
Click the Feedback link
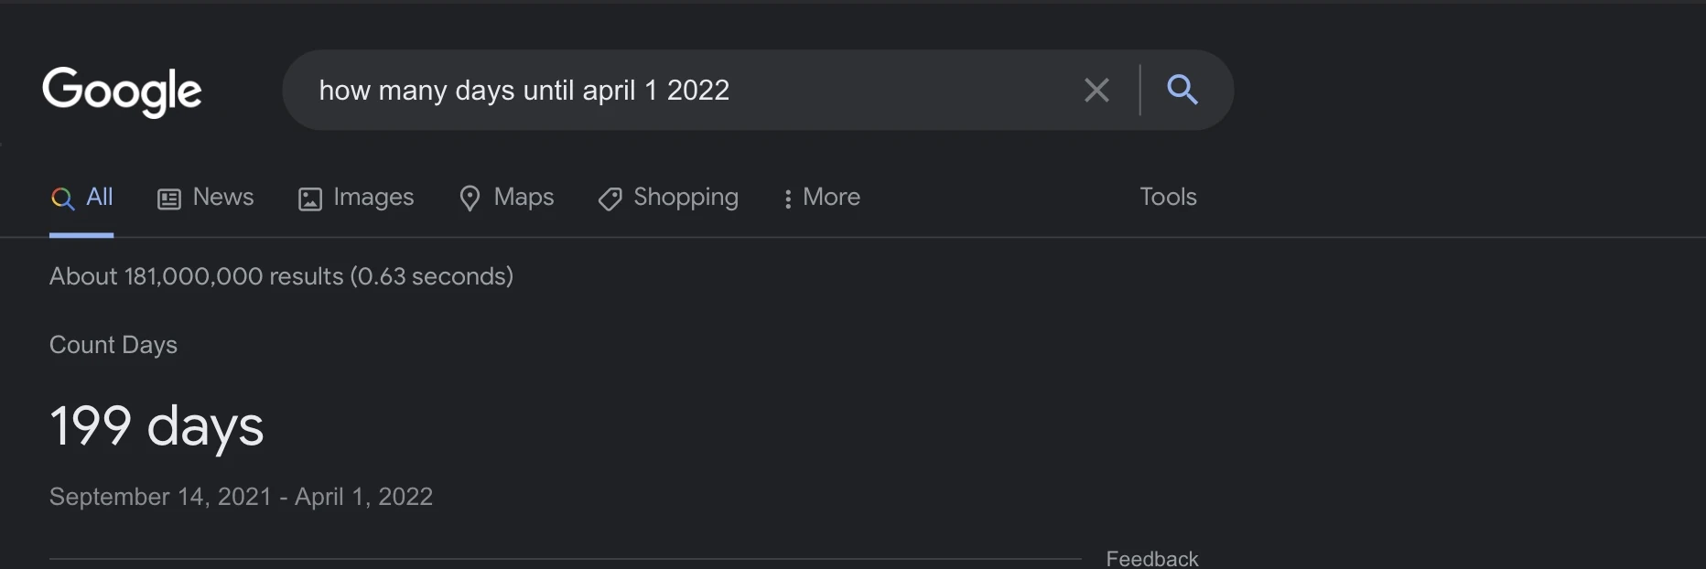coord(1151,558)
